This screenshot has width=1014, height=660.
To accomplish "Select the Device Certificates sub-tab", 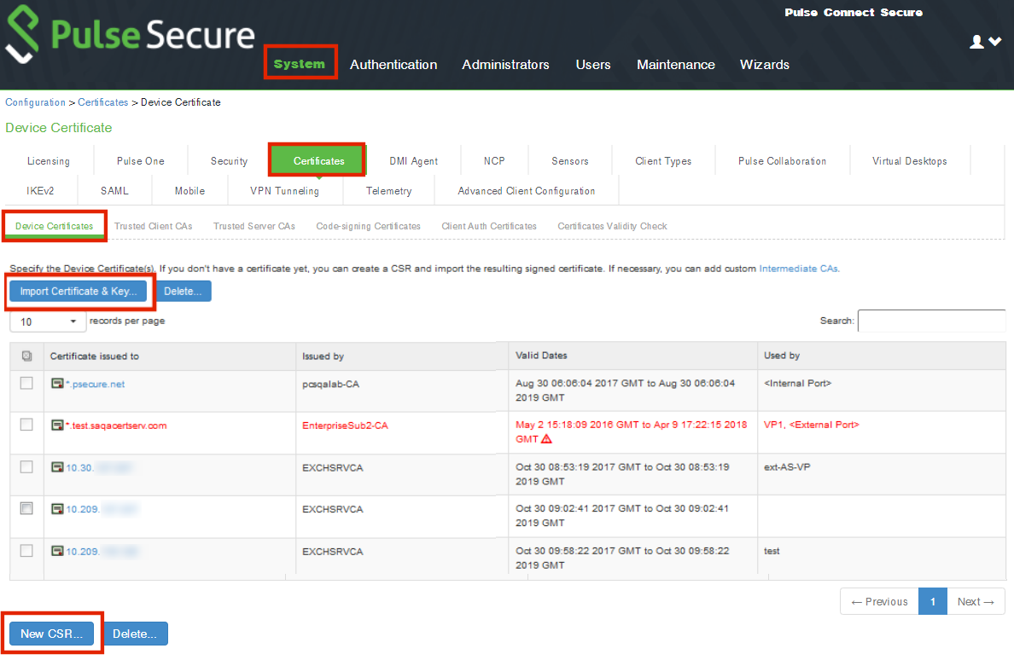I will point(55,226).
